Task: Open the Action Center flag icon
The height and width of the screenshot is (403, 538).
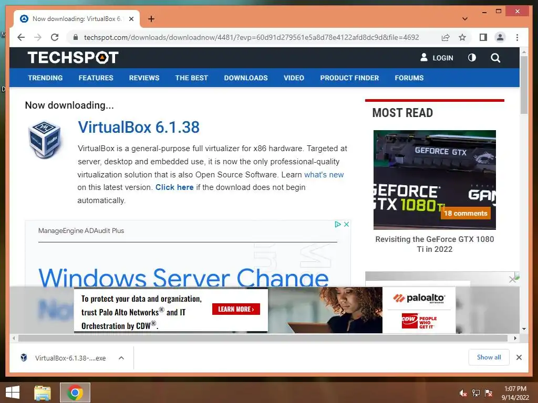Action: (489, 393)
